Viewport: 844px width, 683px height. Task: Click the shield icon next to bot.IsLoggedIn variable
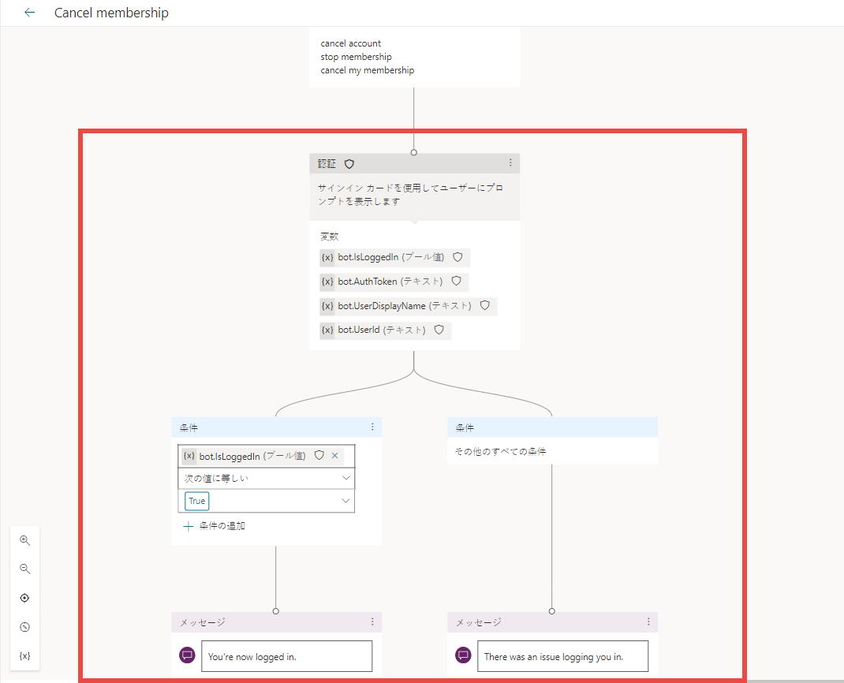point(457,257)
